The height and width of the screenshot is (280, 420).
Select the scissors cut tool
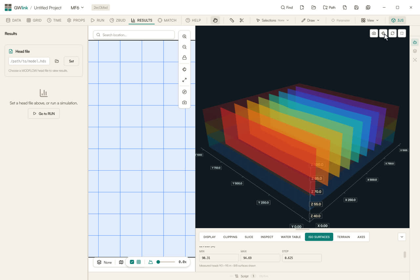[242, 20]
